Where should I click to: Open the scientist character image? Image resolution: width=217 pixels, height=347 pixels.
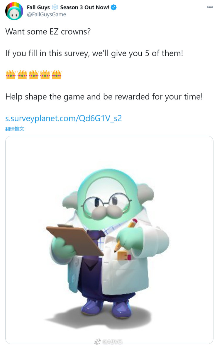pyautogui.click(x=109, y=240)
